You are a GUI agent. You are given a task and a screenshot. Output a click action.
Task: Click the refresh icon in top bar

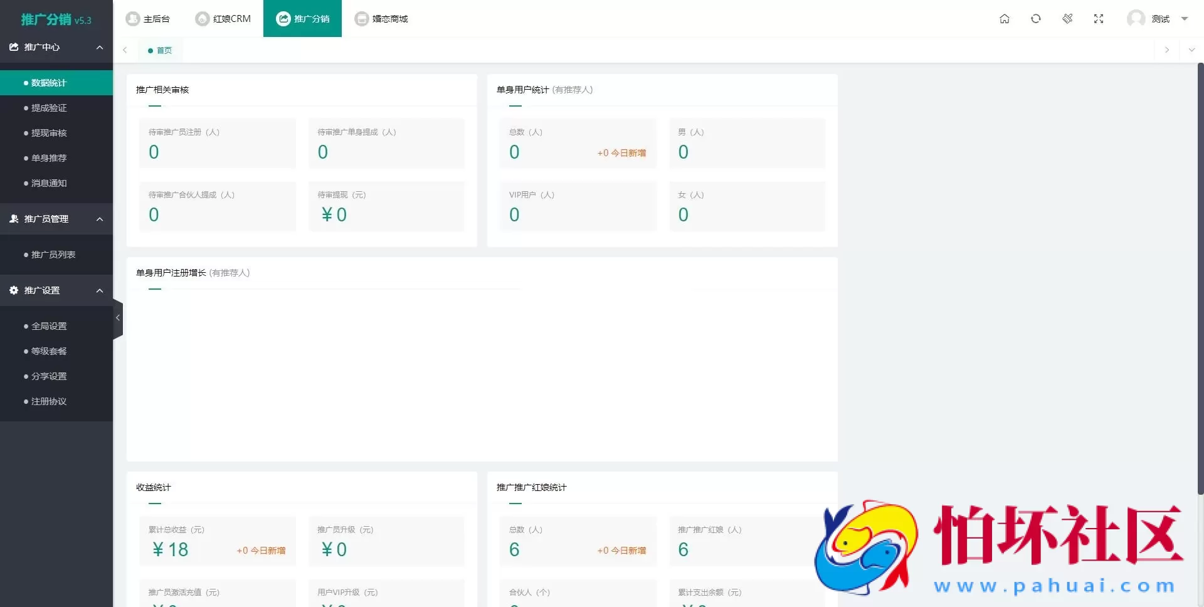1035,19
